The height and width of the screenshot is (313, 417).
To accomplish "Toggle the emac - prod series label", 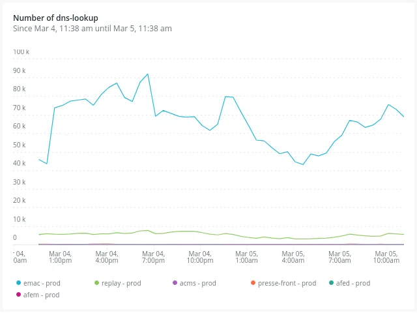I will pyautogui.click(x=42, y=283).
